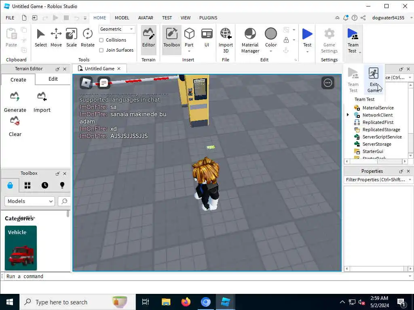The height and width of the screenshot is (310, 414).
Task: Toggle the chat icon in viewport
Action: click(x=104, y=83)
